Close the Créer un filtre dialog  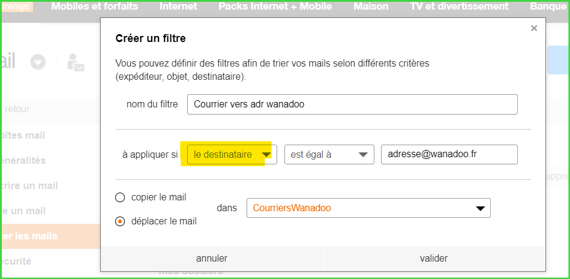click(534, 28)
